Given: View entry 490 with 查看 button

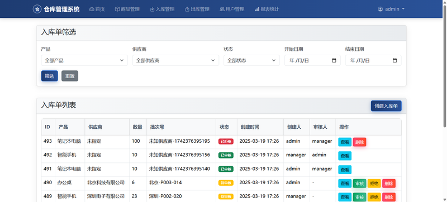Looking at the screenshot, I should pyautogui.click(x=345, y=184).
